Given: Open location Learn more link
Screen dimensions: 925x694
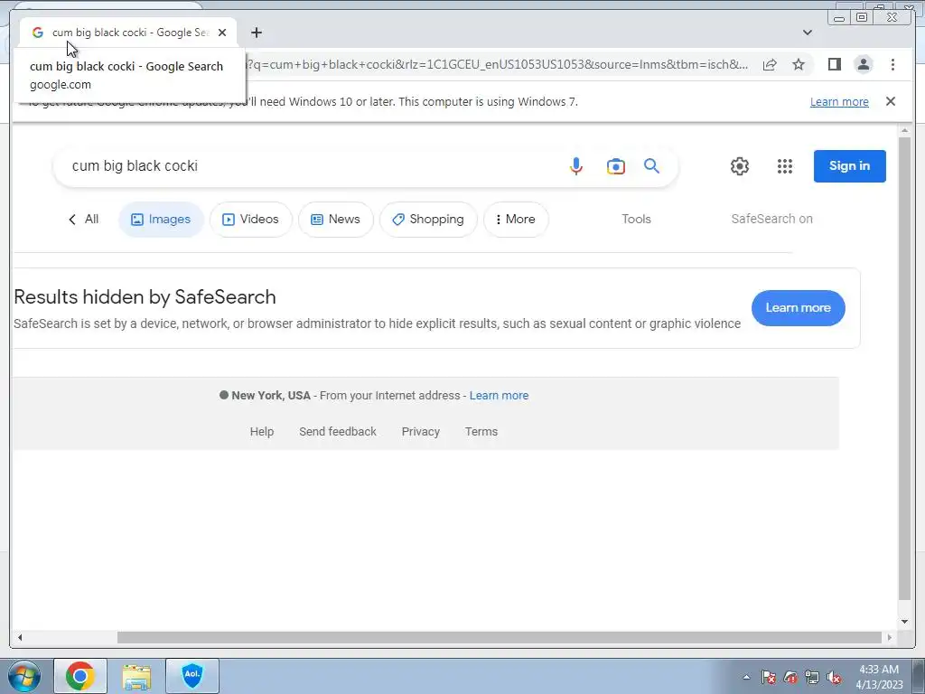Looking at the screenshot, I should [499, 396].
